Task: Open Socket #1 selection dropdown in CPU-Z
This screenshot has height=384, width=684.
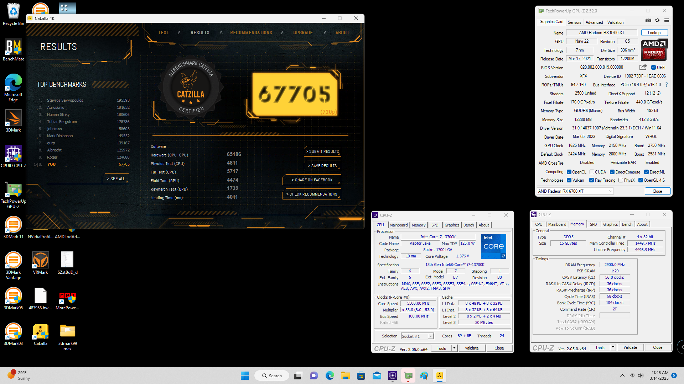Action: coord(417,336)
